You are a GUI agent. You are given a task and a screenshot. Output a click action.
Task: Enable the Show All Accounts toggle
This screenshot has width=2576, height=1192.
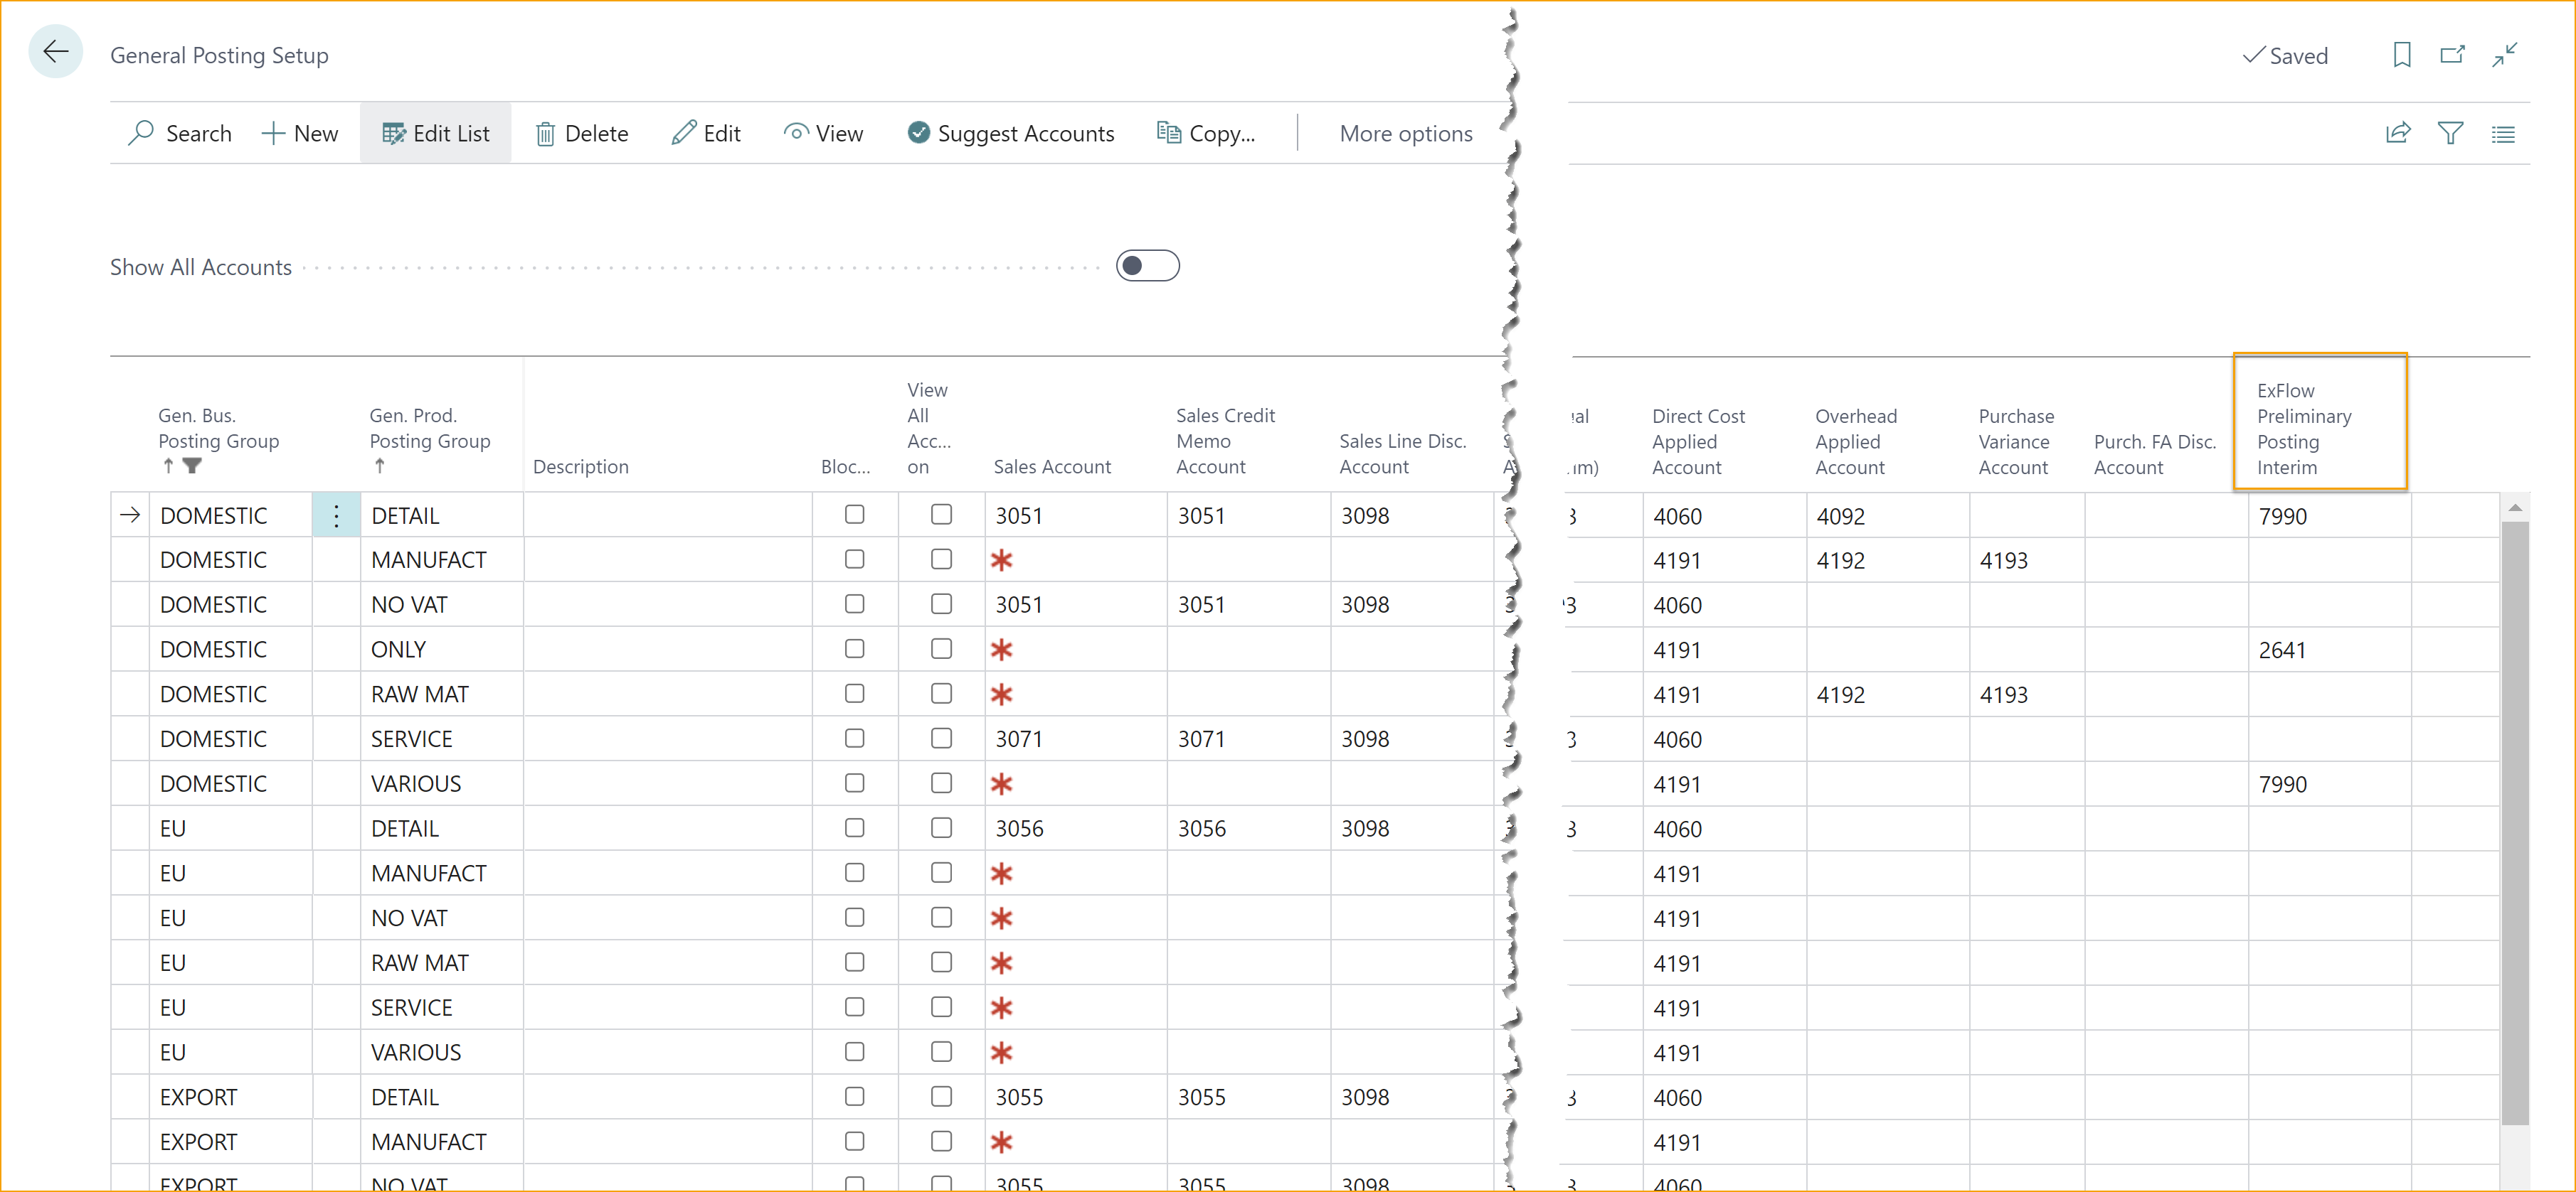click(x=1147, y=265)
